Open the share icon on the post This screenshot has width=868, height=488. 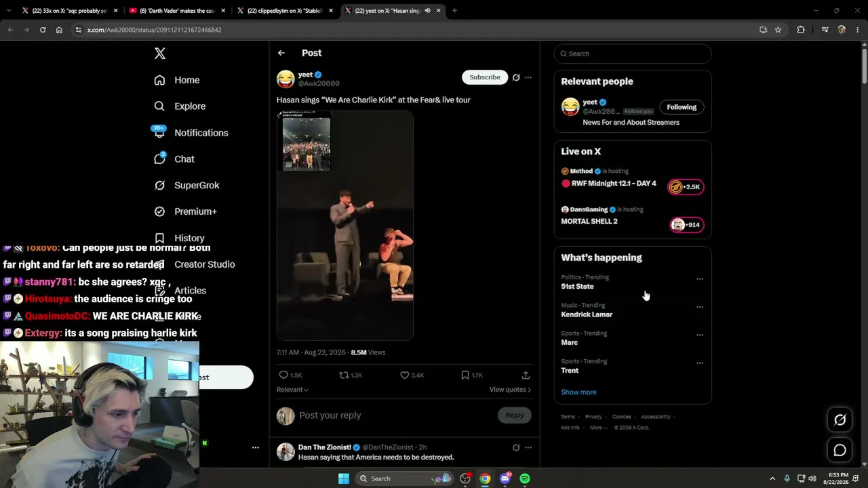[x=526, y=375]
